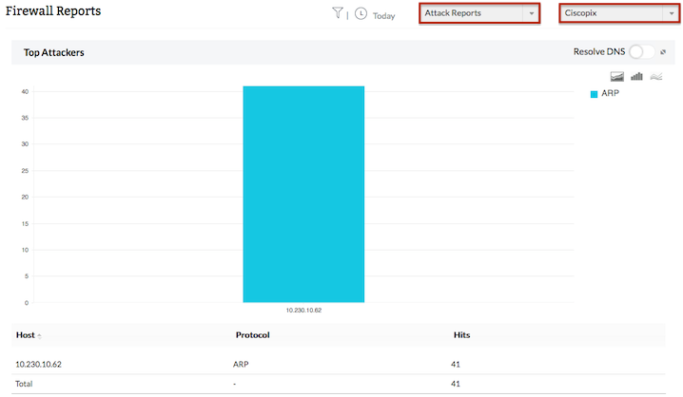Click the Total row label
Viewport: 683px width, 397px height.
24,384
